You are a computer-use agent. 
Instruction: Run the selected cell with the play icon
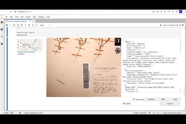25,25
